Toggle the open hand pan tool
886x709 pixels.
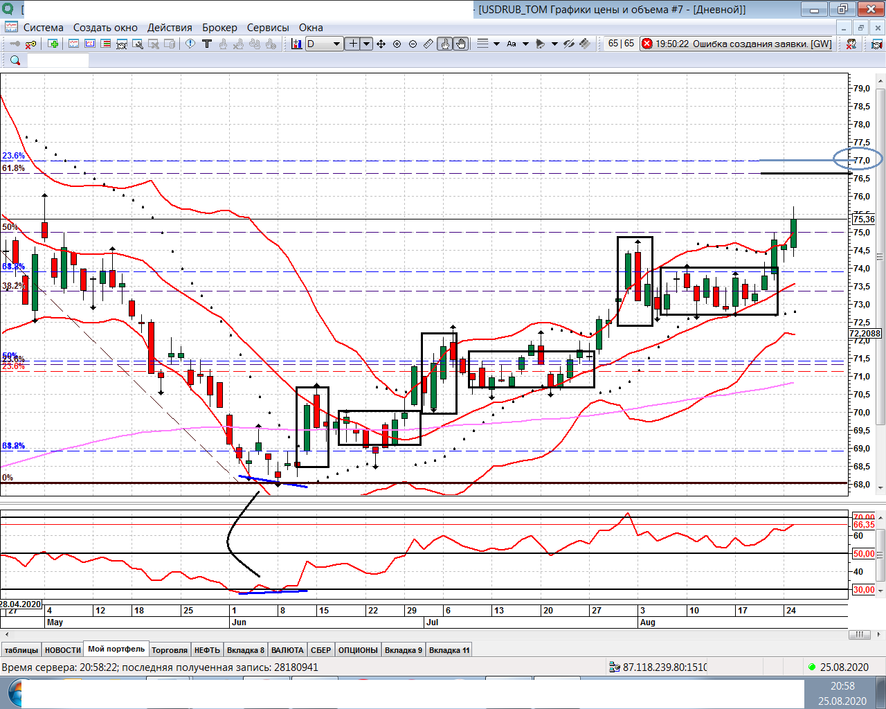click(461, 44)
